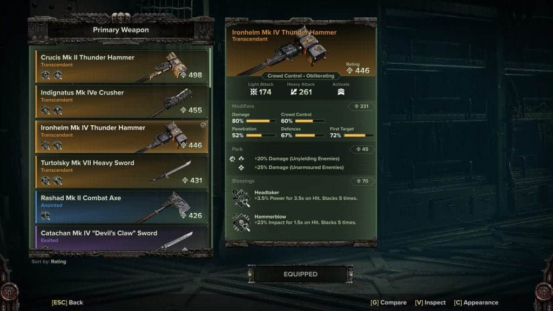Choose the Turtolsky Mk VII Heavy Sword

(x=122, y=172)
